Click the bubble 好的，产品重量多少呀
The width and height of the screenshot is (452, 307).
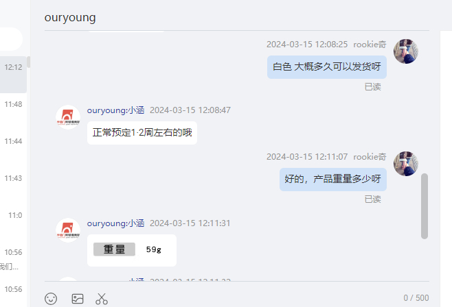pyautogui.click(x=333, y=180)
